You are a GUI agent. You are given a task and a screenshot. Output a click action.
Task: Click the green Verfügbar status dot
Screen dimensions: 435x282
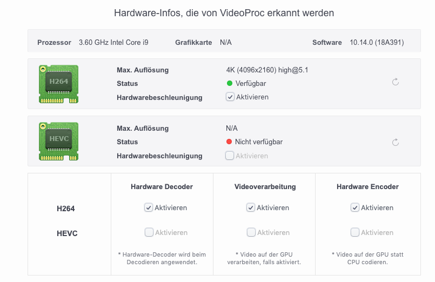(x=230, y=83)
